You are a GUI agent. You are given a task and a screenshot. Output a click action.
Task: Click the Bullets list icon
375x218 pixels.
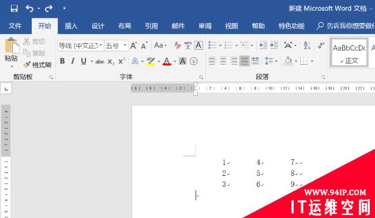click(212, 45)
